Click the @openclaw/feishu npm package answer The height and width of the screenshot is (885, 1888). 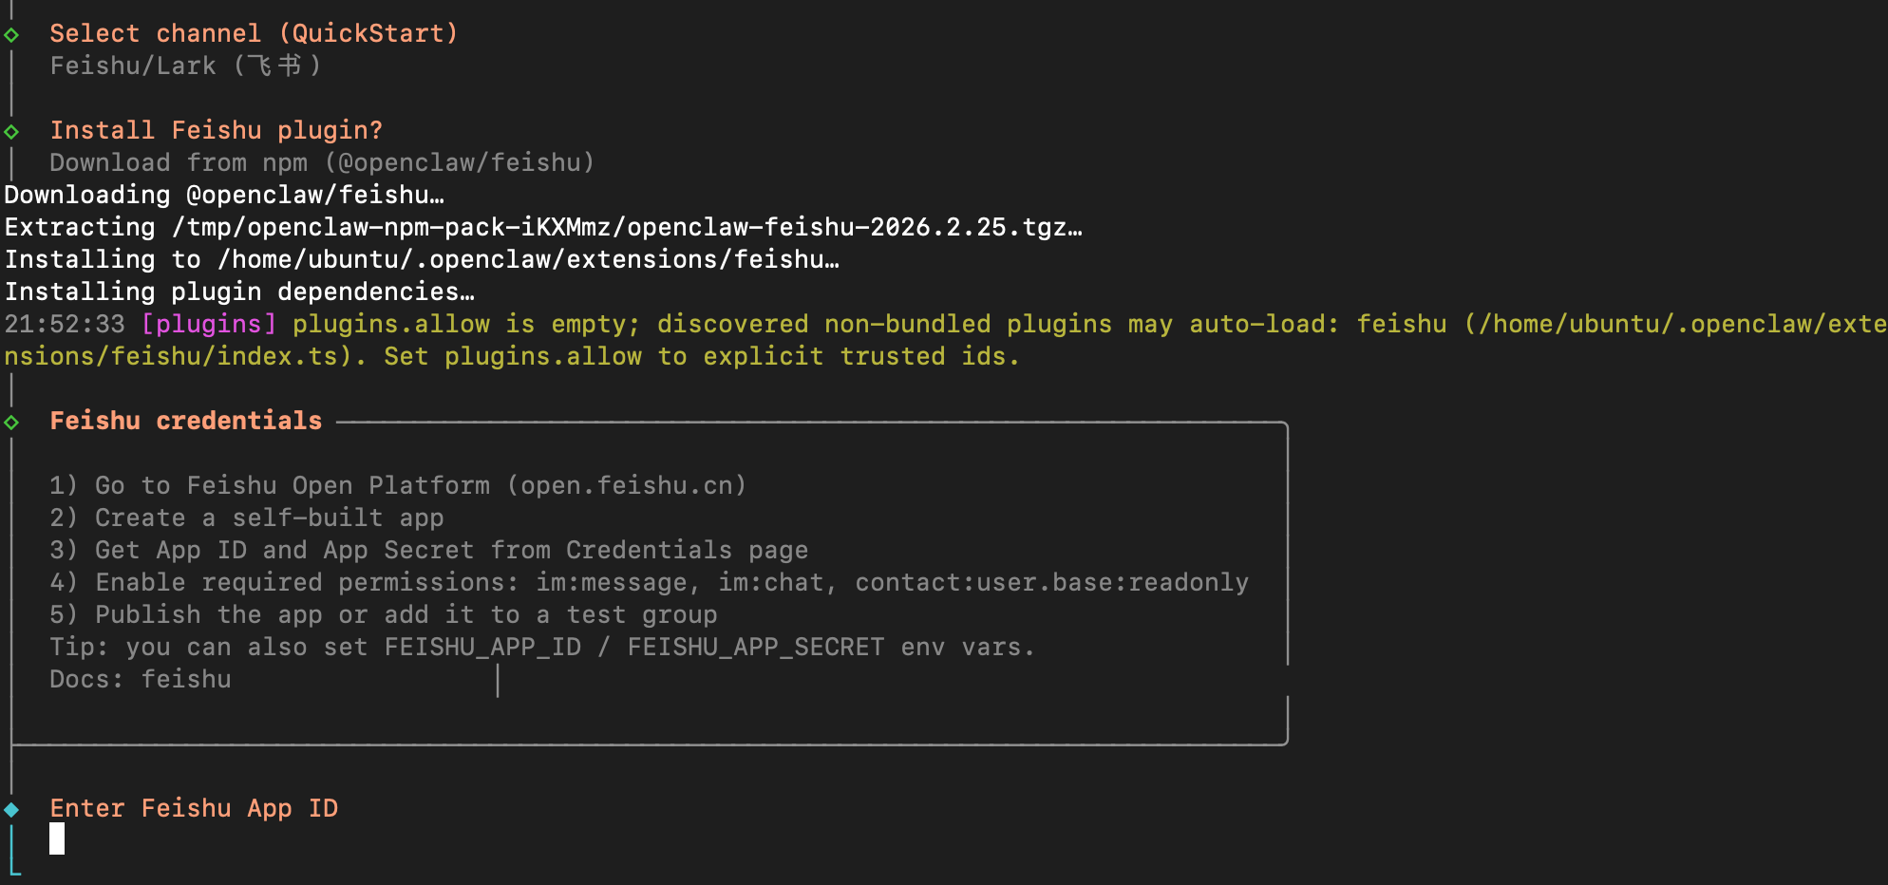click(x=465, y=163)
